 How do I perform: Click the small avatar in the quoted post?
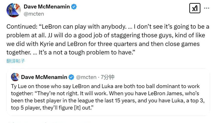[15, 77]
